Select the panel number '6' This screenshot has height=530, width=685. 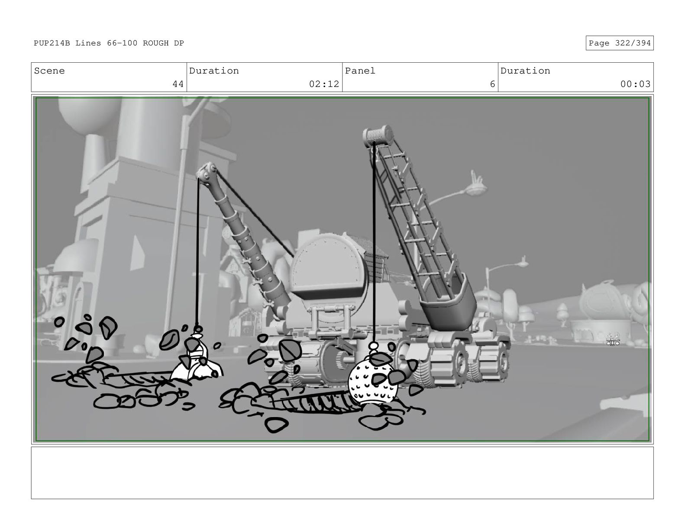click(492, 84)
